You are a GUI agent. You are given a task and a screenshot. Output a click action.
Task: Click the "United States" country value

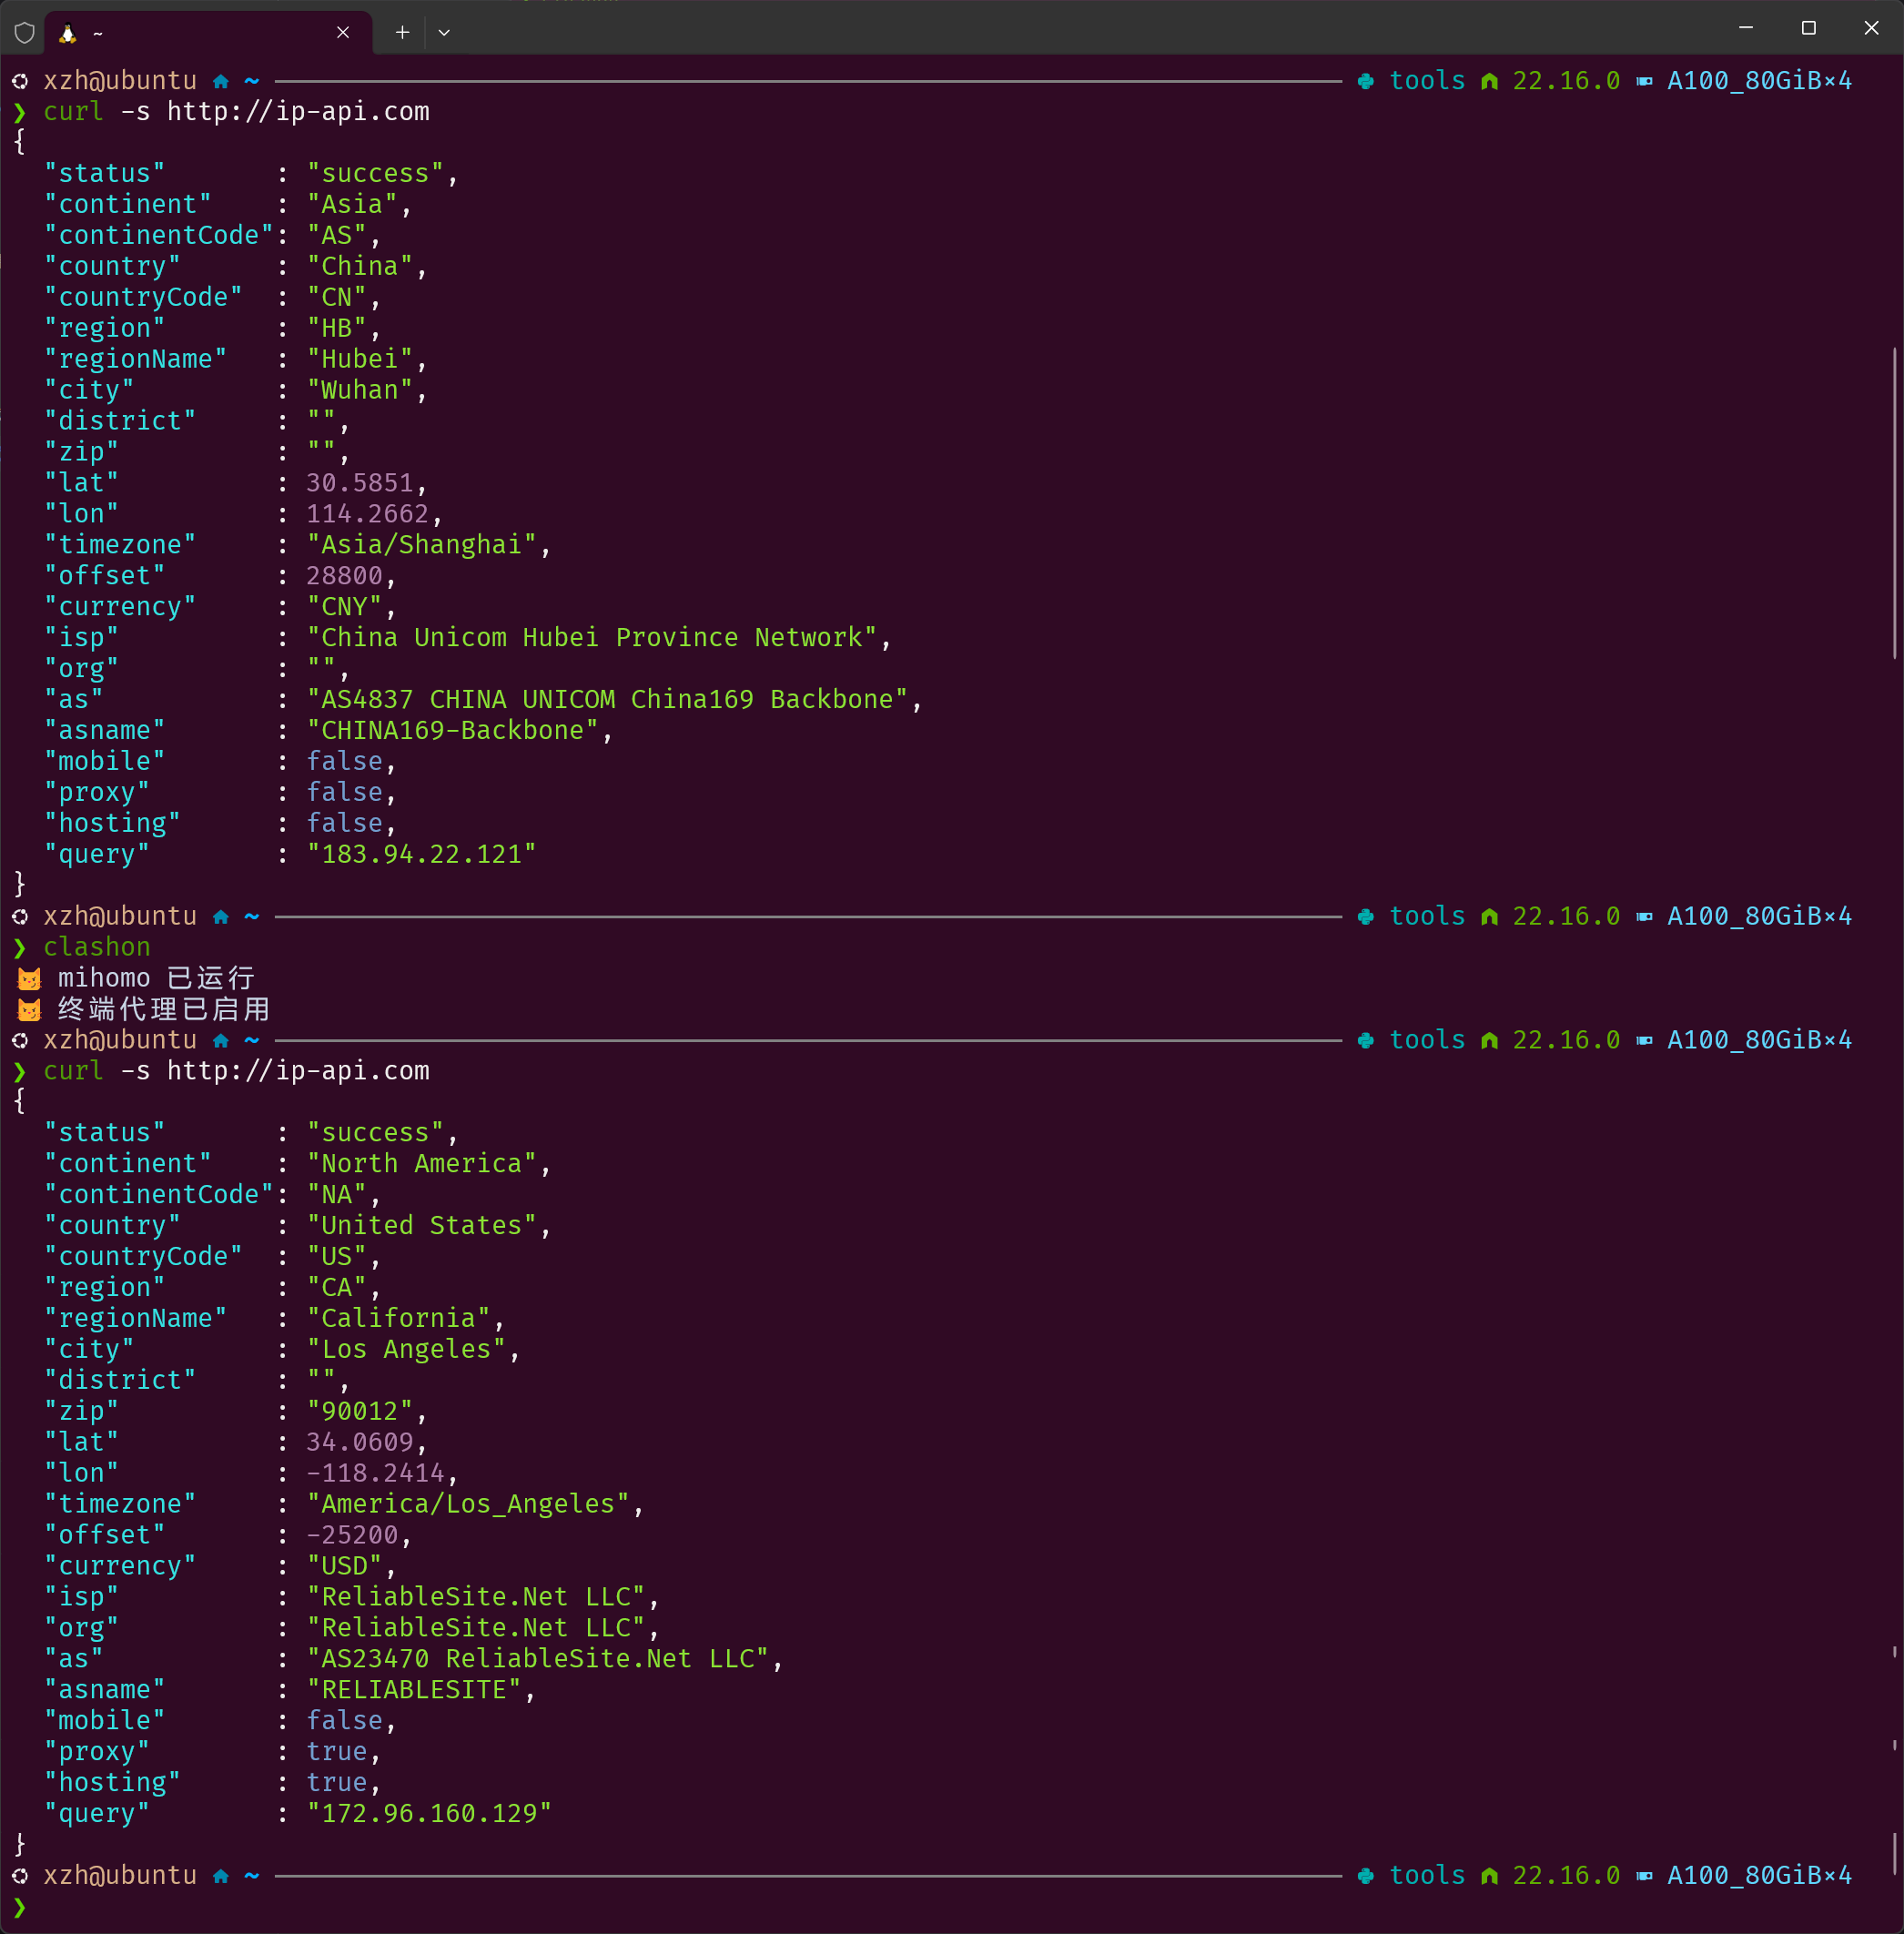coord(421,1225)
